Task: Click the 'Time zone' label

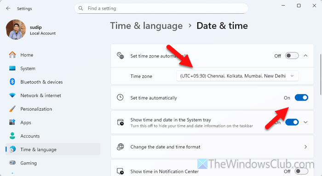Action: 141,76
